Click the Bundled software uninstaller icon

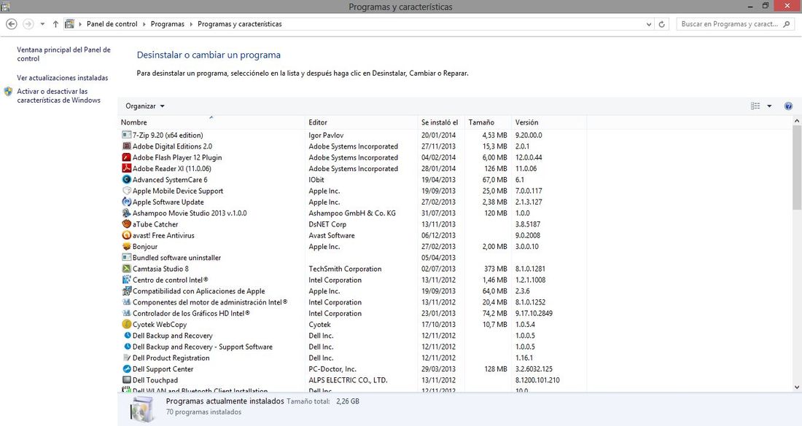pos(126,258)
